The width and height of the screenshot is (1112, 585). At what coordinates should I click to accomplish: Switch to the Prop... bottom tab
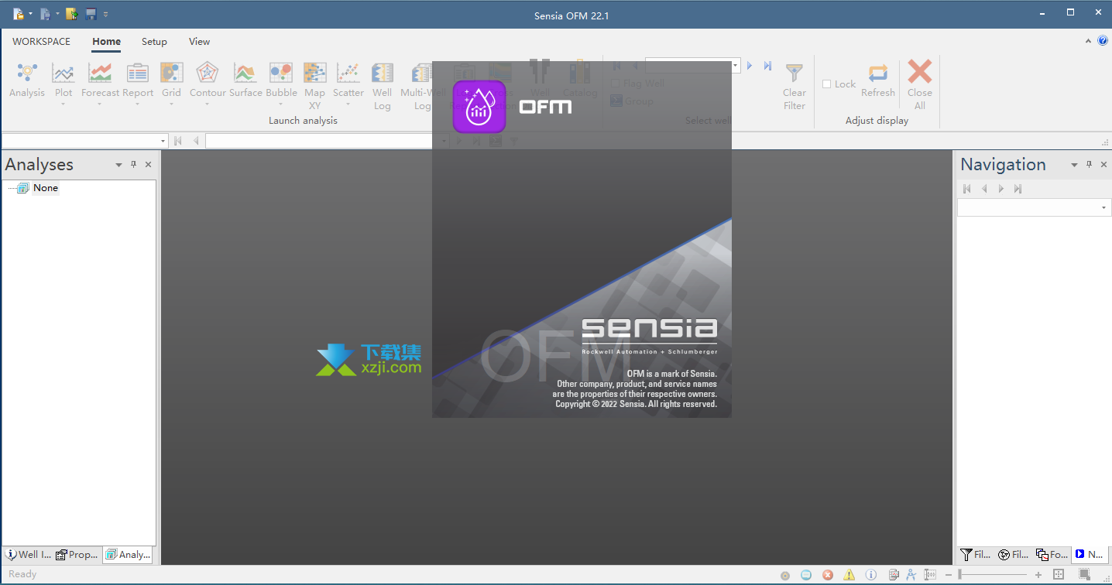tap(77, 555)
